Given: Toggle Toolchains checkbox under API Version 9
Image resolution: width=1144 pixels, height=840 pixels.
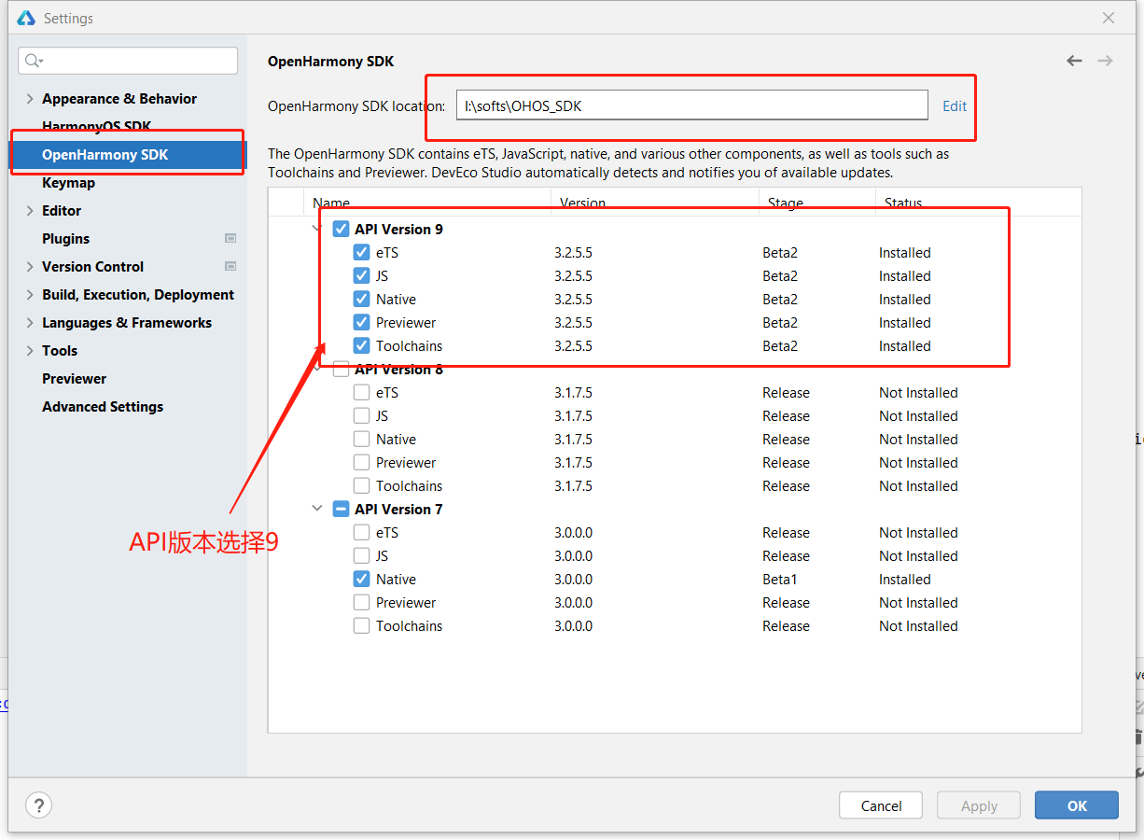Looking at the screenshot, I should [x=361, y=346].
